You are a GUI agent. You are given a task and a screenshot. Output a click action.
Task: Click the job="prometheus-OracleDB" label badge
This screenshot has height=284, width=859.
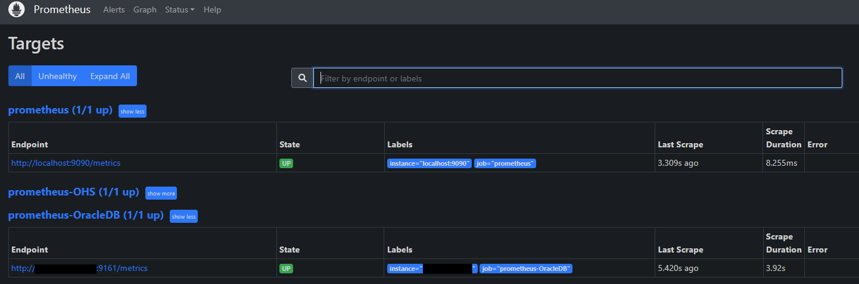click(526, 269)
